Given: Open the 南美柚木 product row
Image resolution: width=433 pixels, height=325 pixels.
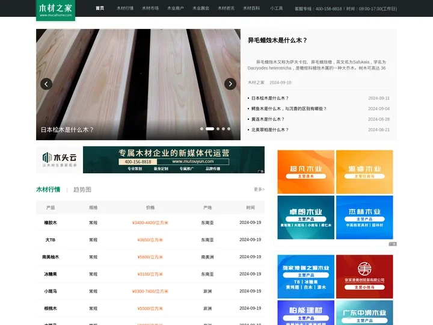Looking at the screenshot, I should pyautogui.click(x=150, y=257).
